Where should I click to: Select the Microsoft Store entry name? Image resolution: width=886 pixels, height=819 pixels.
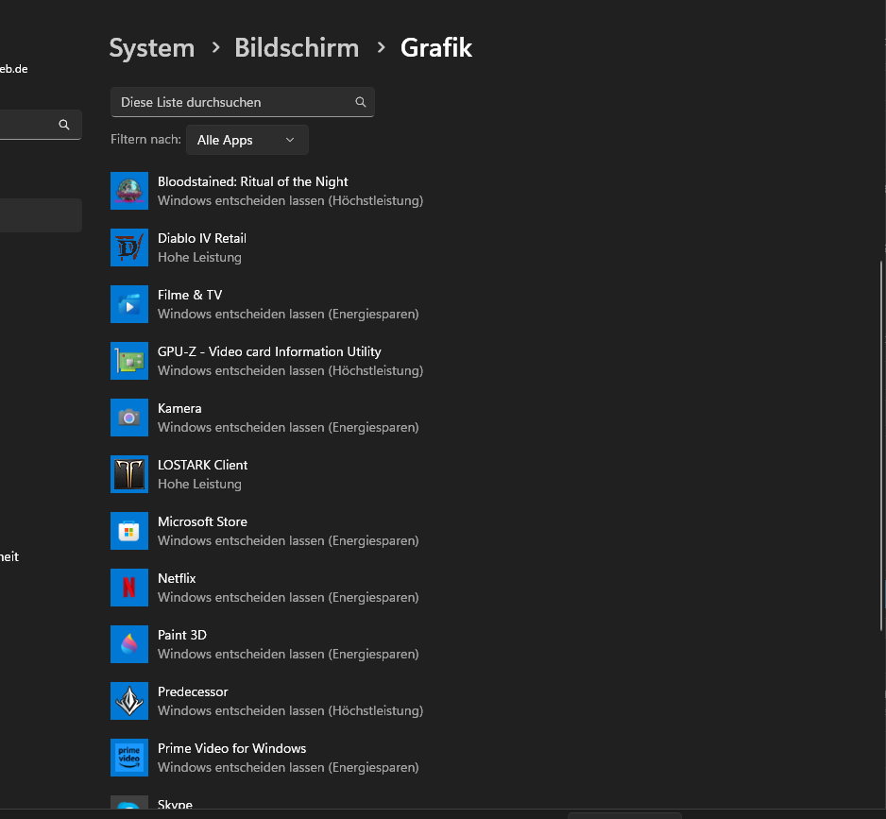point(202,521)
